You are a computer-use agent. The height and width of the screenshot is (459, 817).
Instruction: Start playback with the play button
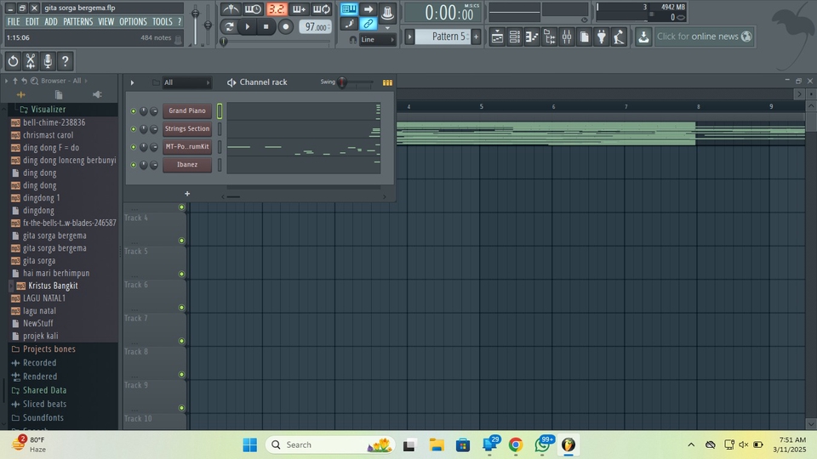point(248,27)
